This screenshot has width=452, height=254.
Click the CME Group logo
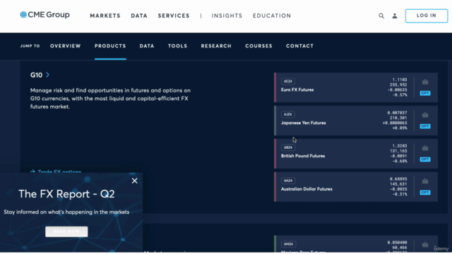pyautogui.click(x=44, y=15)
